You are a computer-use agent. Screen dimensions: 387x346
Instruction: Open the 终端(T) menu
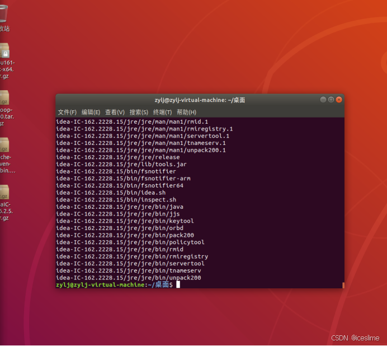point(162,113)
